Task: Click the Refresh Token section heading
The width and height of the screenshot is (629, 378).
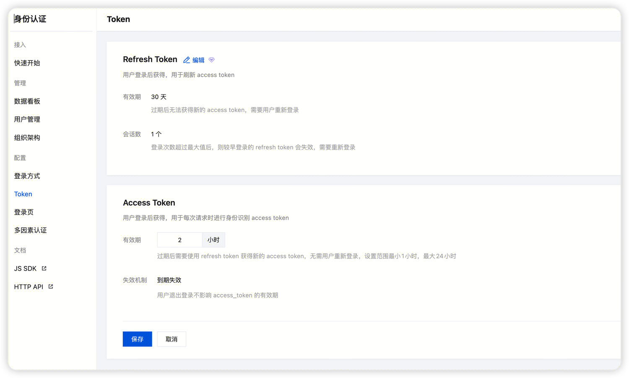Action: coord(150,60)
